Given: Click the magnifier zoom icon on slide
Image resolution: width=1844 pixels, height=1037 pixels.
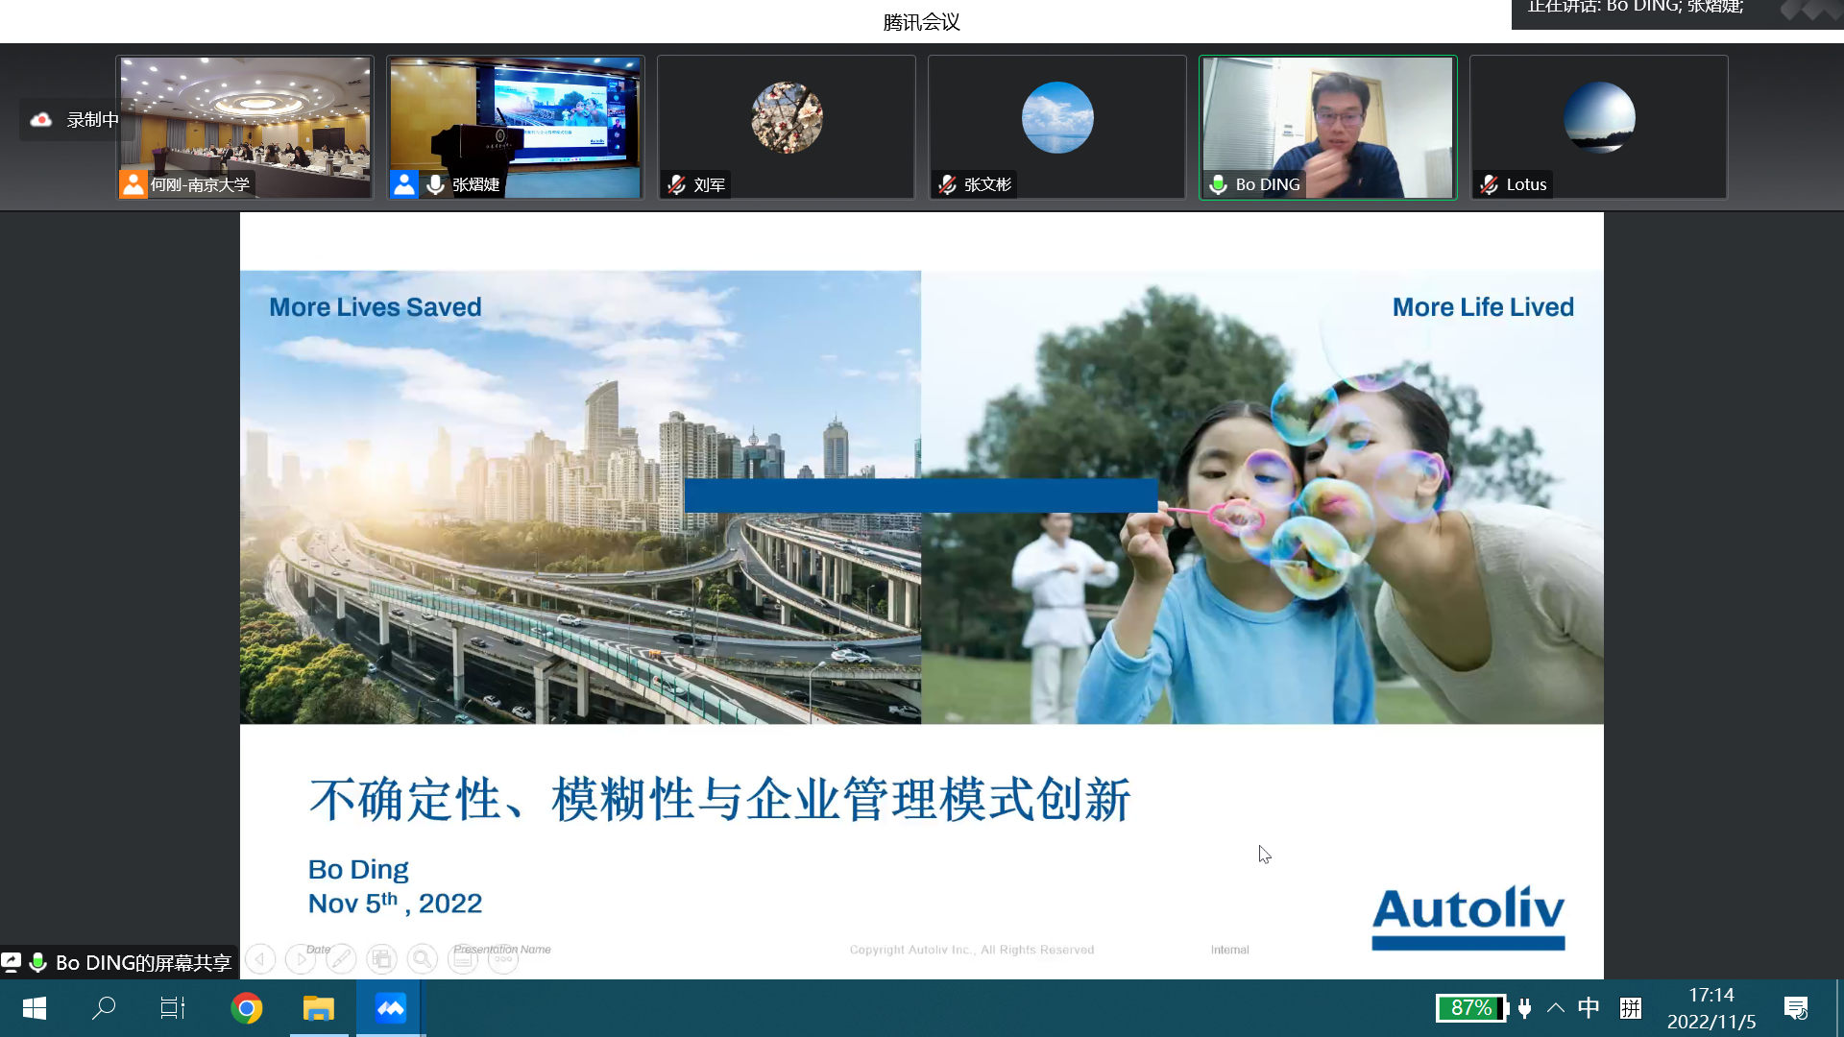Looking at the screenshot, I should 422,958.
